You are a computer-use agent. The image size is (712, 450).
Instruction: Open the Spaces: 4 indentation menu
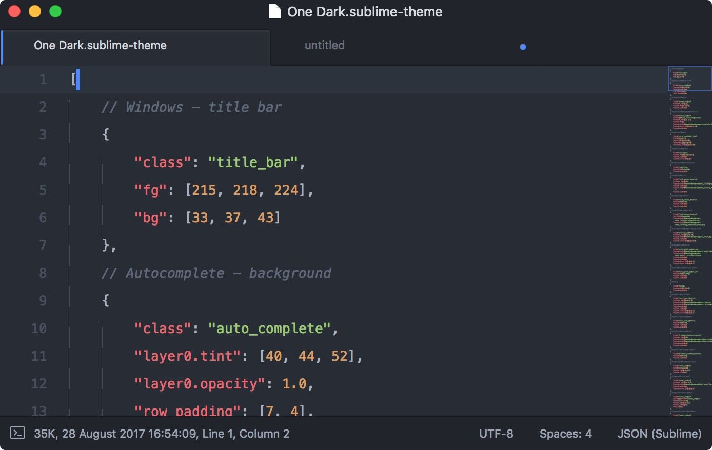click(565, 434)
